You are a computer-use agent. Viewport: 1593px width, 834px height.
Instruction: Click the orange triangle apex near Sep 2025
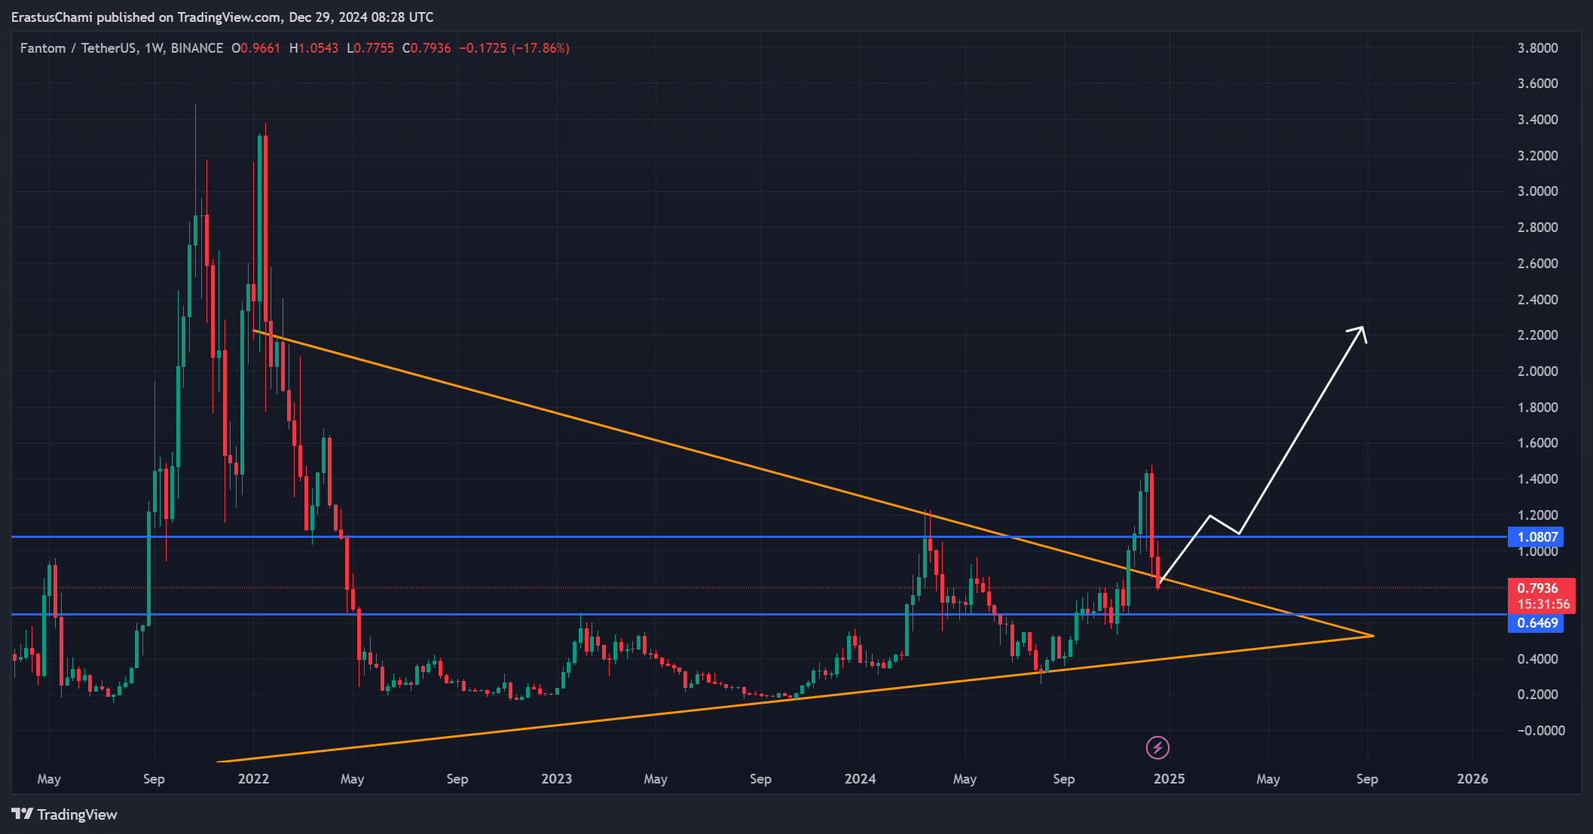1373,636
